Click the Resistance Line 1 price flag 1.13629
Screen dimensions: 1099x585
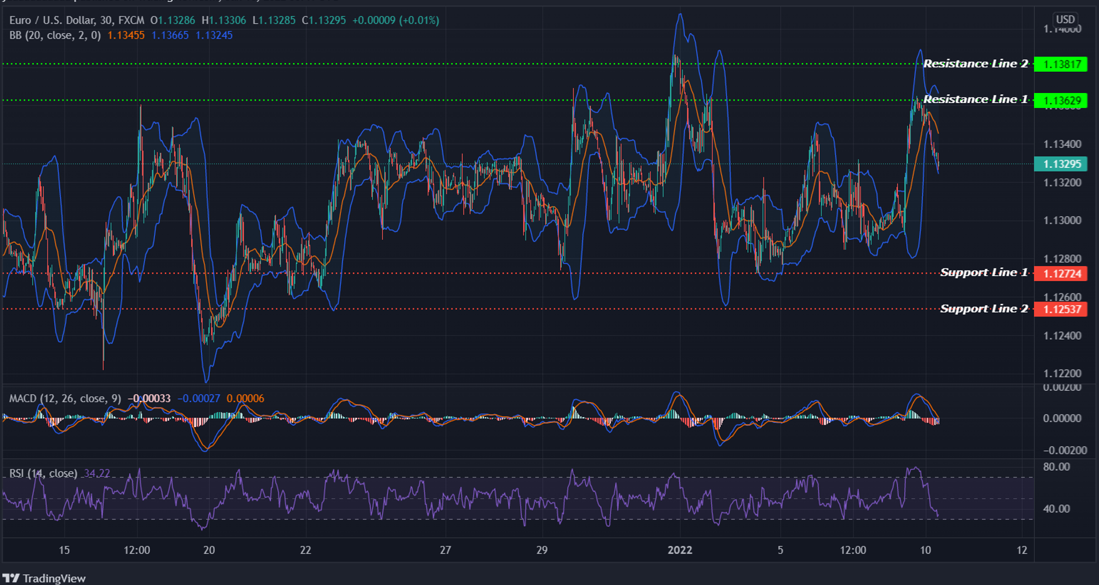[x=1062, y=99]
